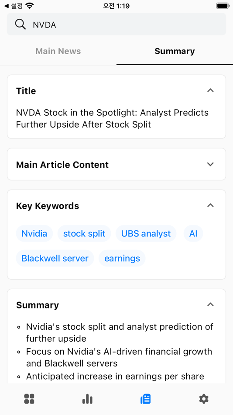Click the NVDA search input field
Viewport: 233px width, 415px height.
tap(116, 24)
